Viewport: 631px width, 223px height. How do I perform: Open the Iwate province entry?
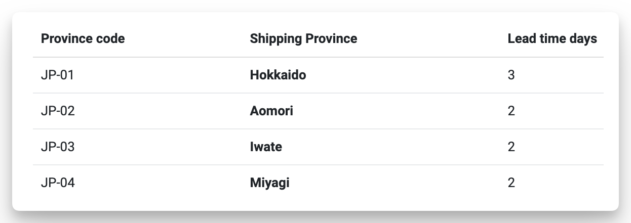266,147
